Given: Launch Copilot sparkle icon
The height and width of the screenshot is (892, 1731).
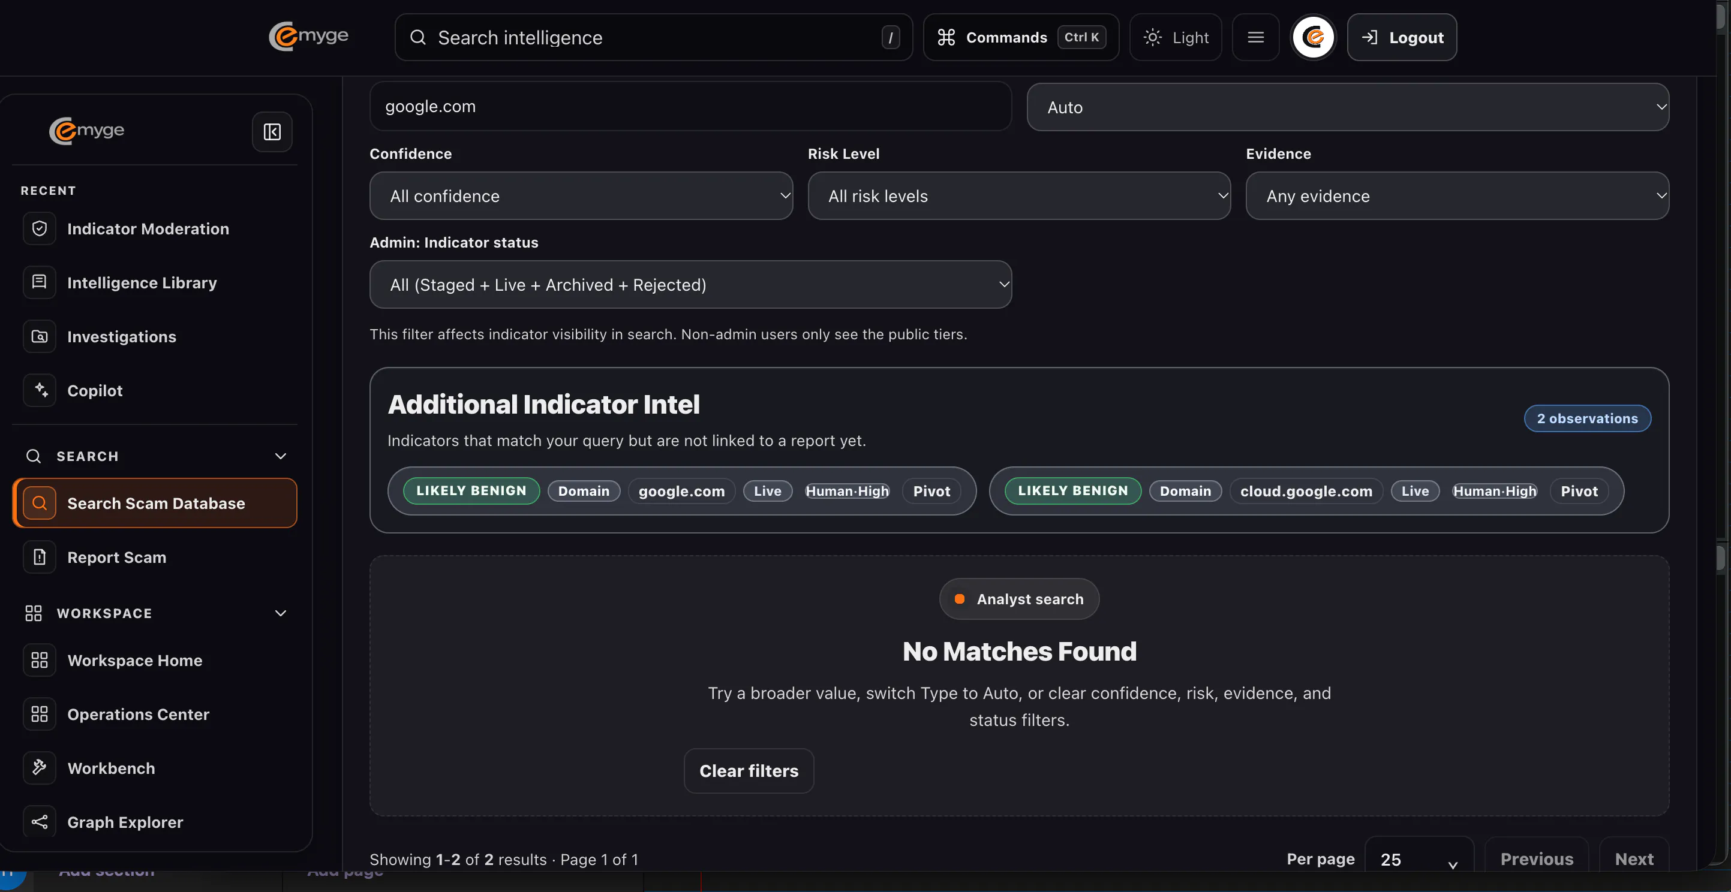Looking at the screenshot, I should coord(40,390).
